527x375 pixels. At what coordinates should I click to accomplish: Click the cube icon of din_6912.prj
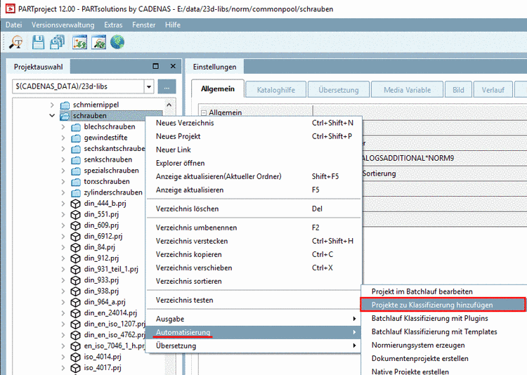click(x=76, y=237)
